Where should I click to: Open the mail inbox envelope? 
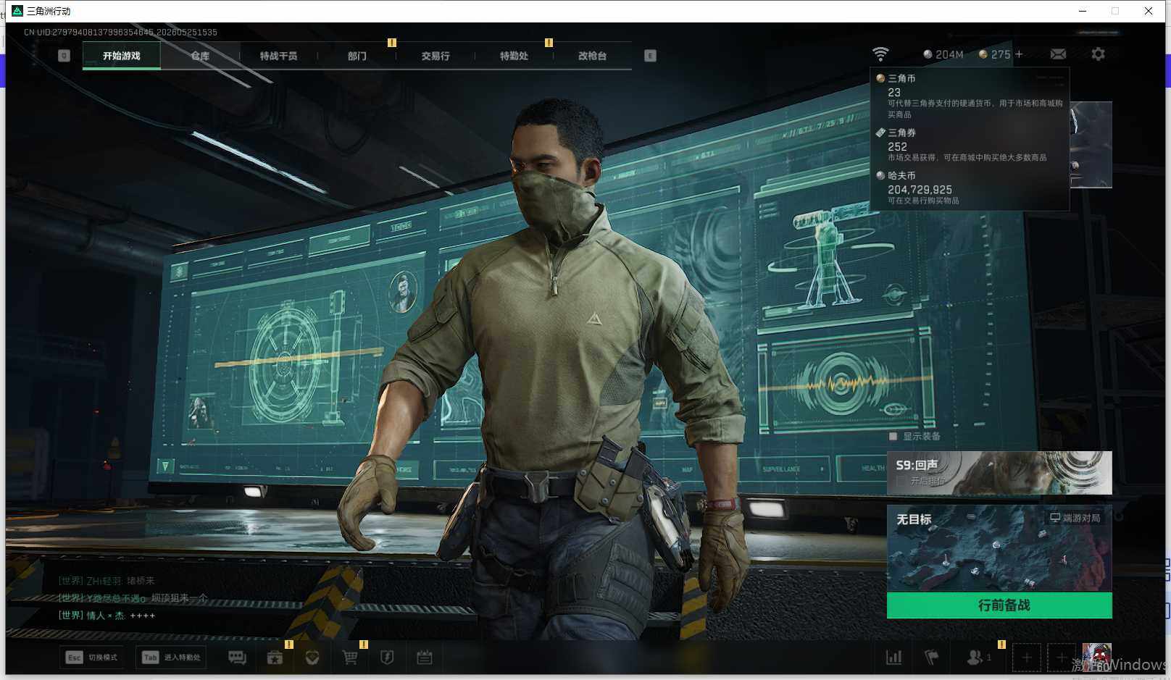tap(1058, 54)
